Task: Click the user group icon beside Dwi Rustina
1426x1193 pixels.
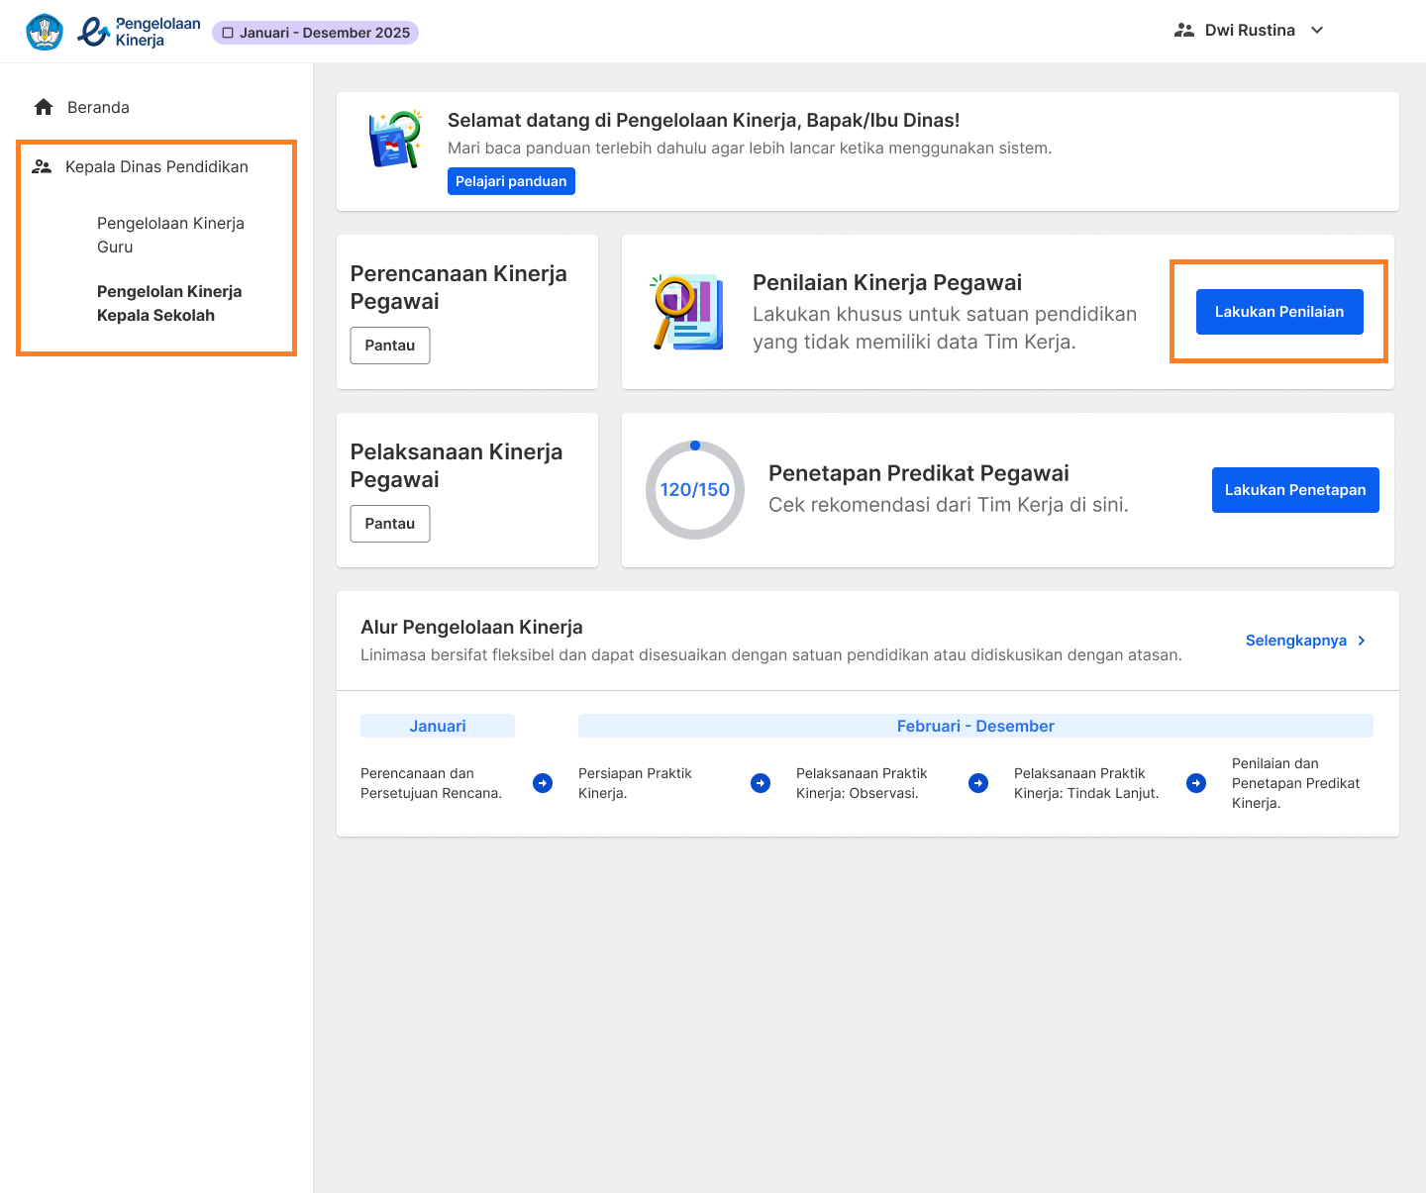Action: click(1184, 31)
